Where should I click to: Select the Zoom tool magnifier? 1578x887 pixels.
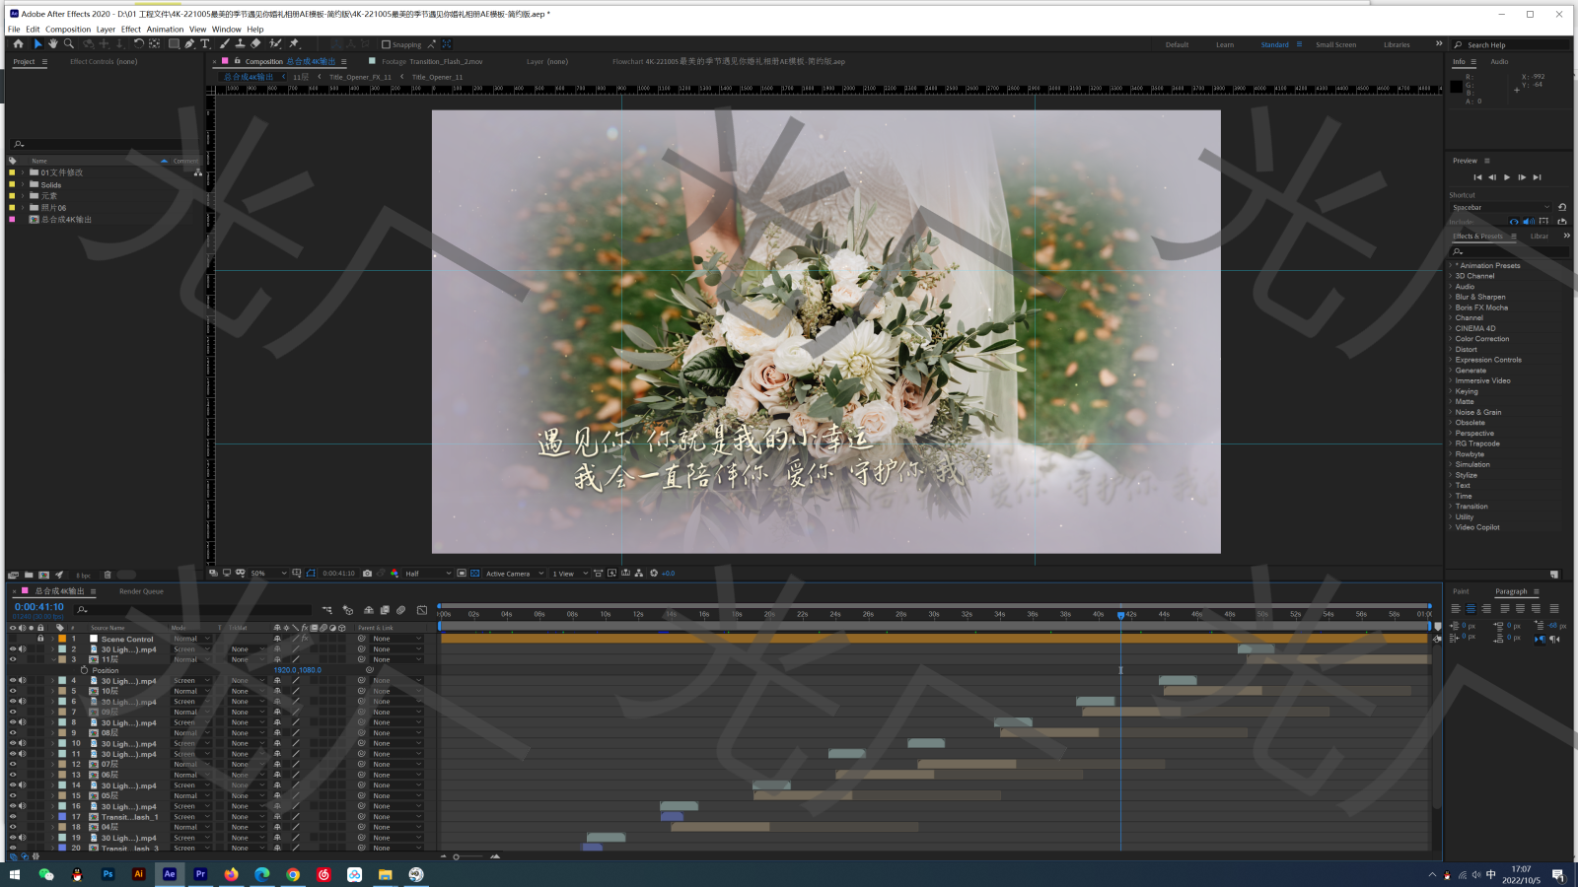(69, 44)
